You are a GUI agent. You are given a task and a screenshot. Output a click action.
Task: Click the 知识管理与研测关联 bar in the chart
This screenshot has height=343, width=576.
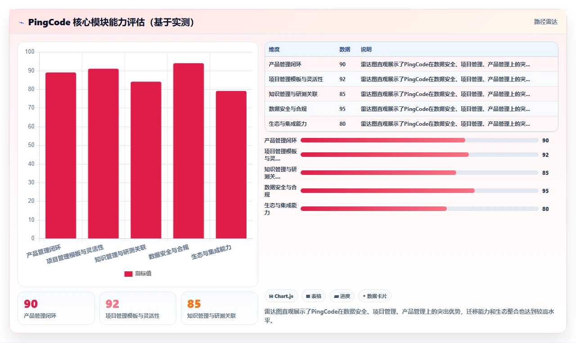pyautogui.click(x=146, y=160)
